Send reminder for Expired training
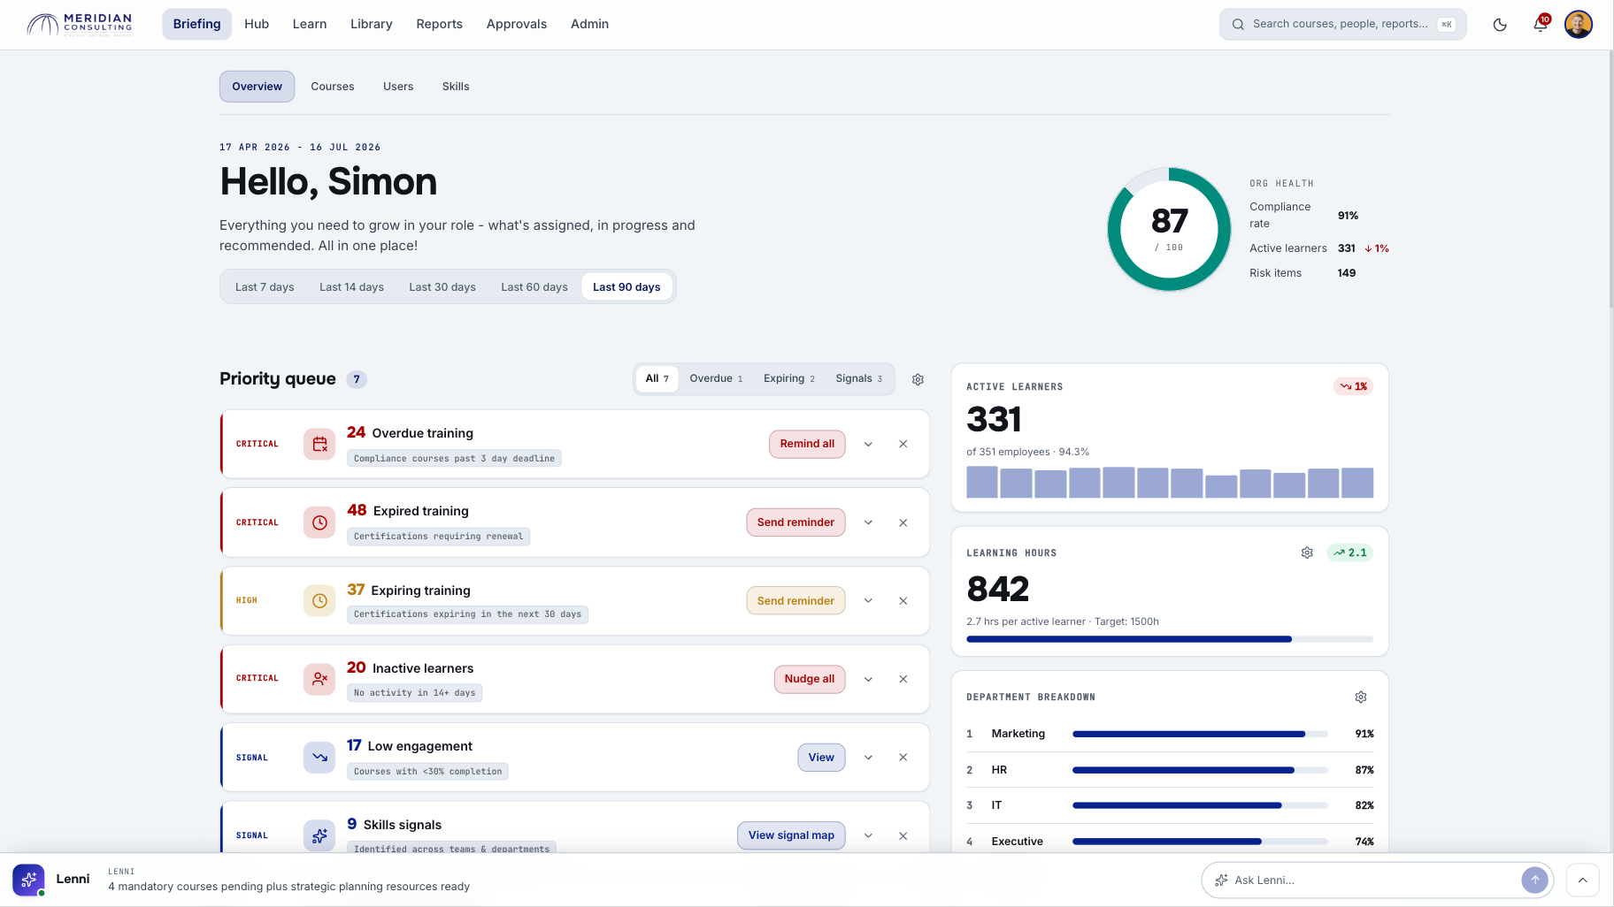 pyautogui.click(x=795, y=522)
